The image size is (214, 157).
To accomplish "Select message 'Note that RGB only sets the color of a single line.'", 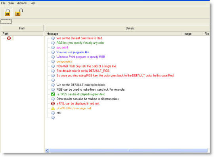I will coord(86,66).
